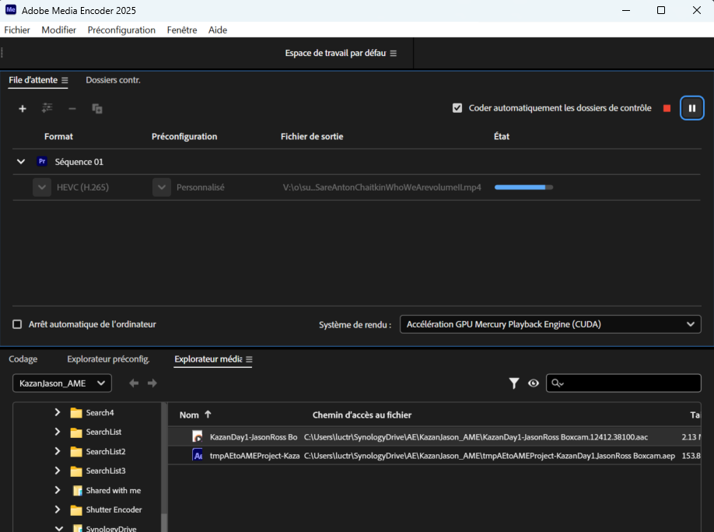The height and width of the screenshot is (532, 714).
Task: Click the Shared with me folder icon
Action: click(x=78, y=491)
